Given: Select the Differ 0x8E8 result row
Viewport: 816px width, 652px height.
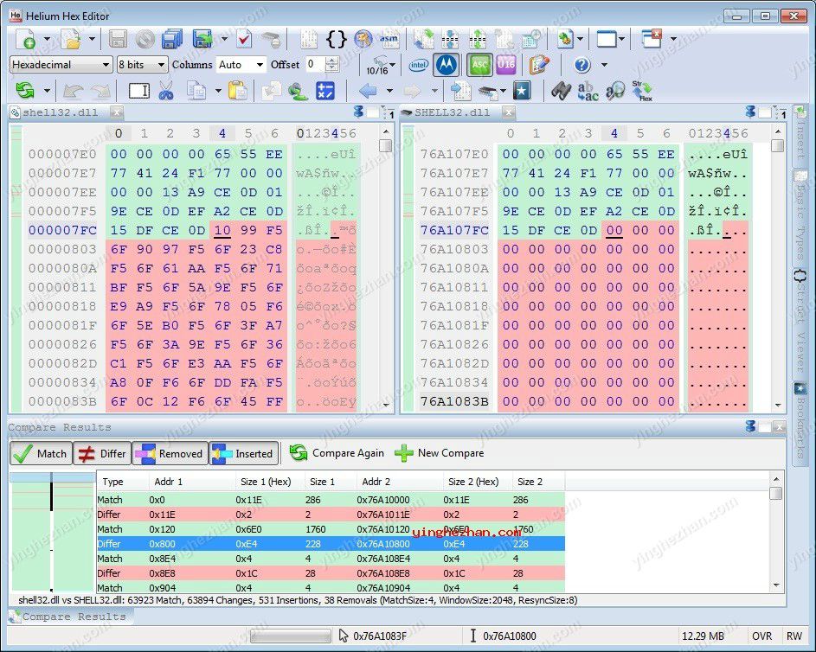Looking at the screenshot, I should 331,573.
